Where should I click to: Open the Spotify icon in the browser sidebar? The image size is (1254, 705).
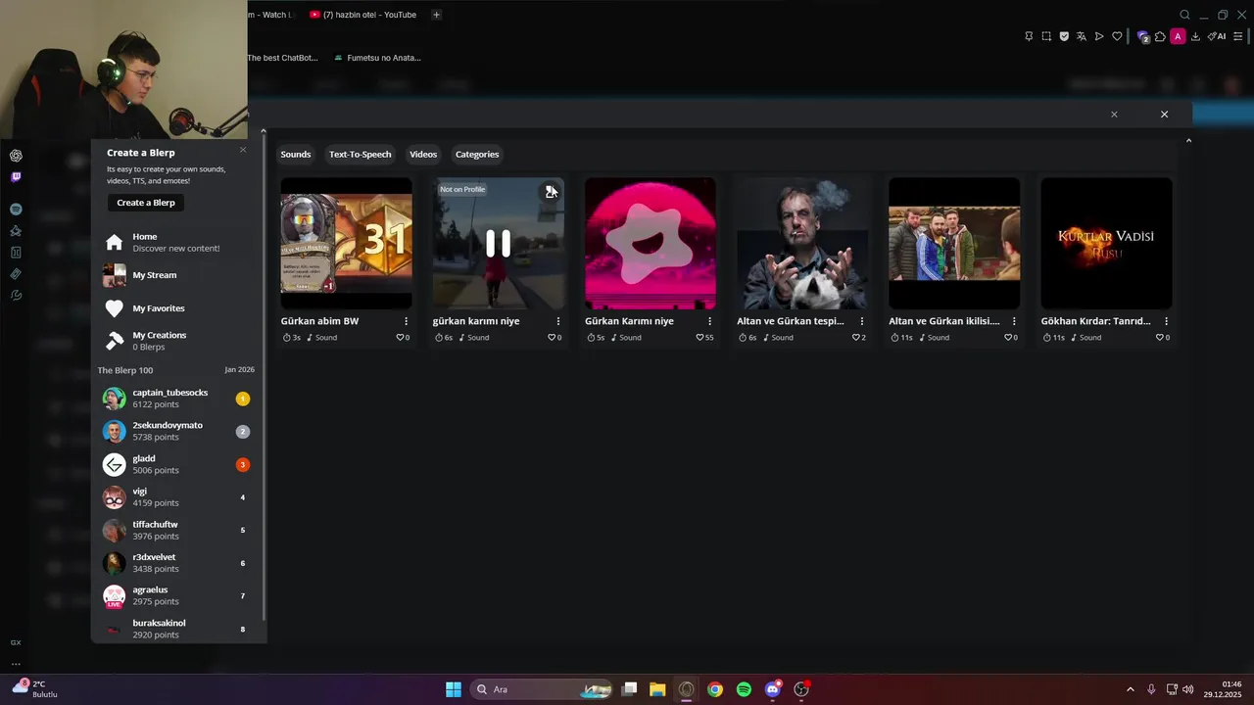[x=16, y=210]
